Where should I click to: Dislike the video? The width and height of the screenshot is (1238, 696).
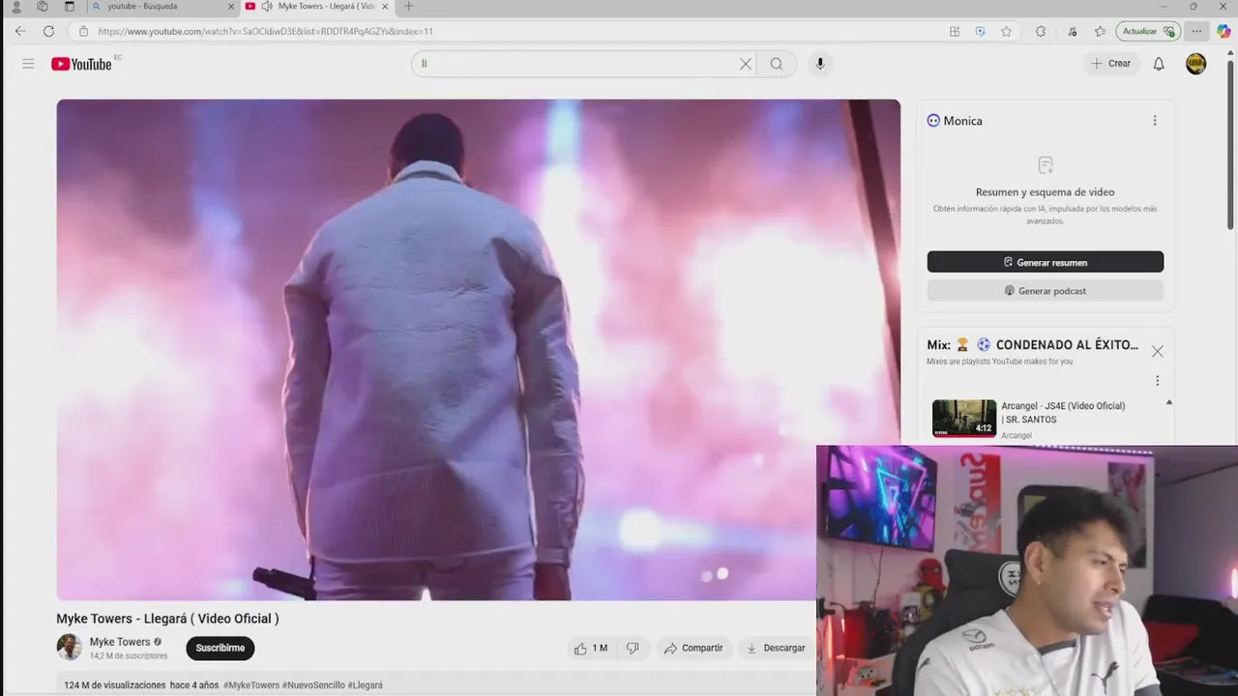pos(633,648)
